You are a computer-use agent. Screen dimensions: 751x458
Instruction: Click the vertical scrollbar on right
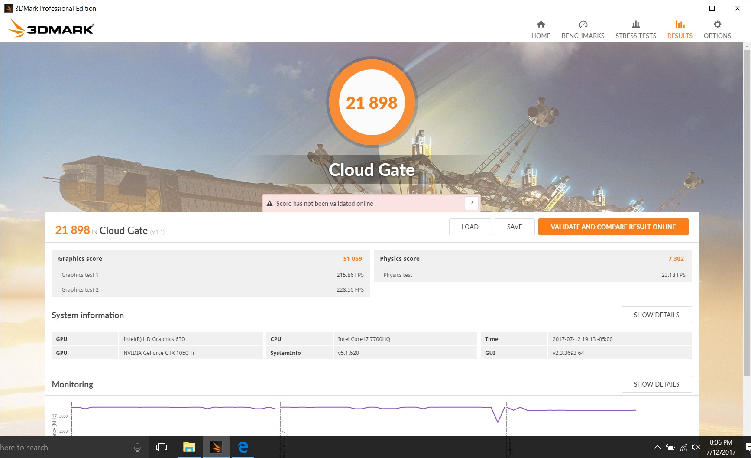click(x=747, y=212)
